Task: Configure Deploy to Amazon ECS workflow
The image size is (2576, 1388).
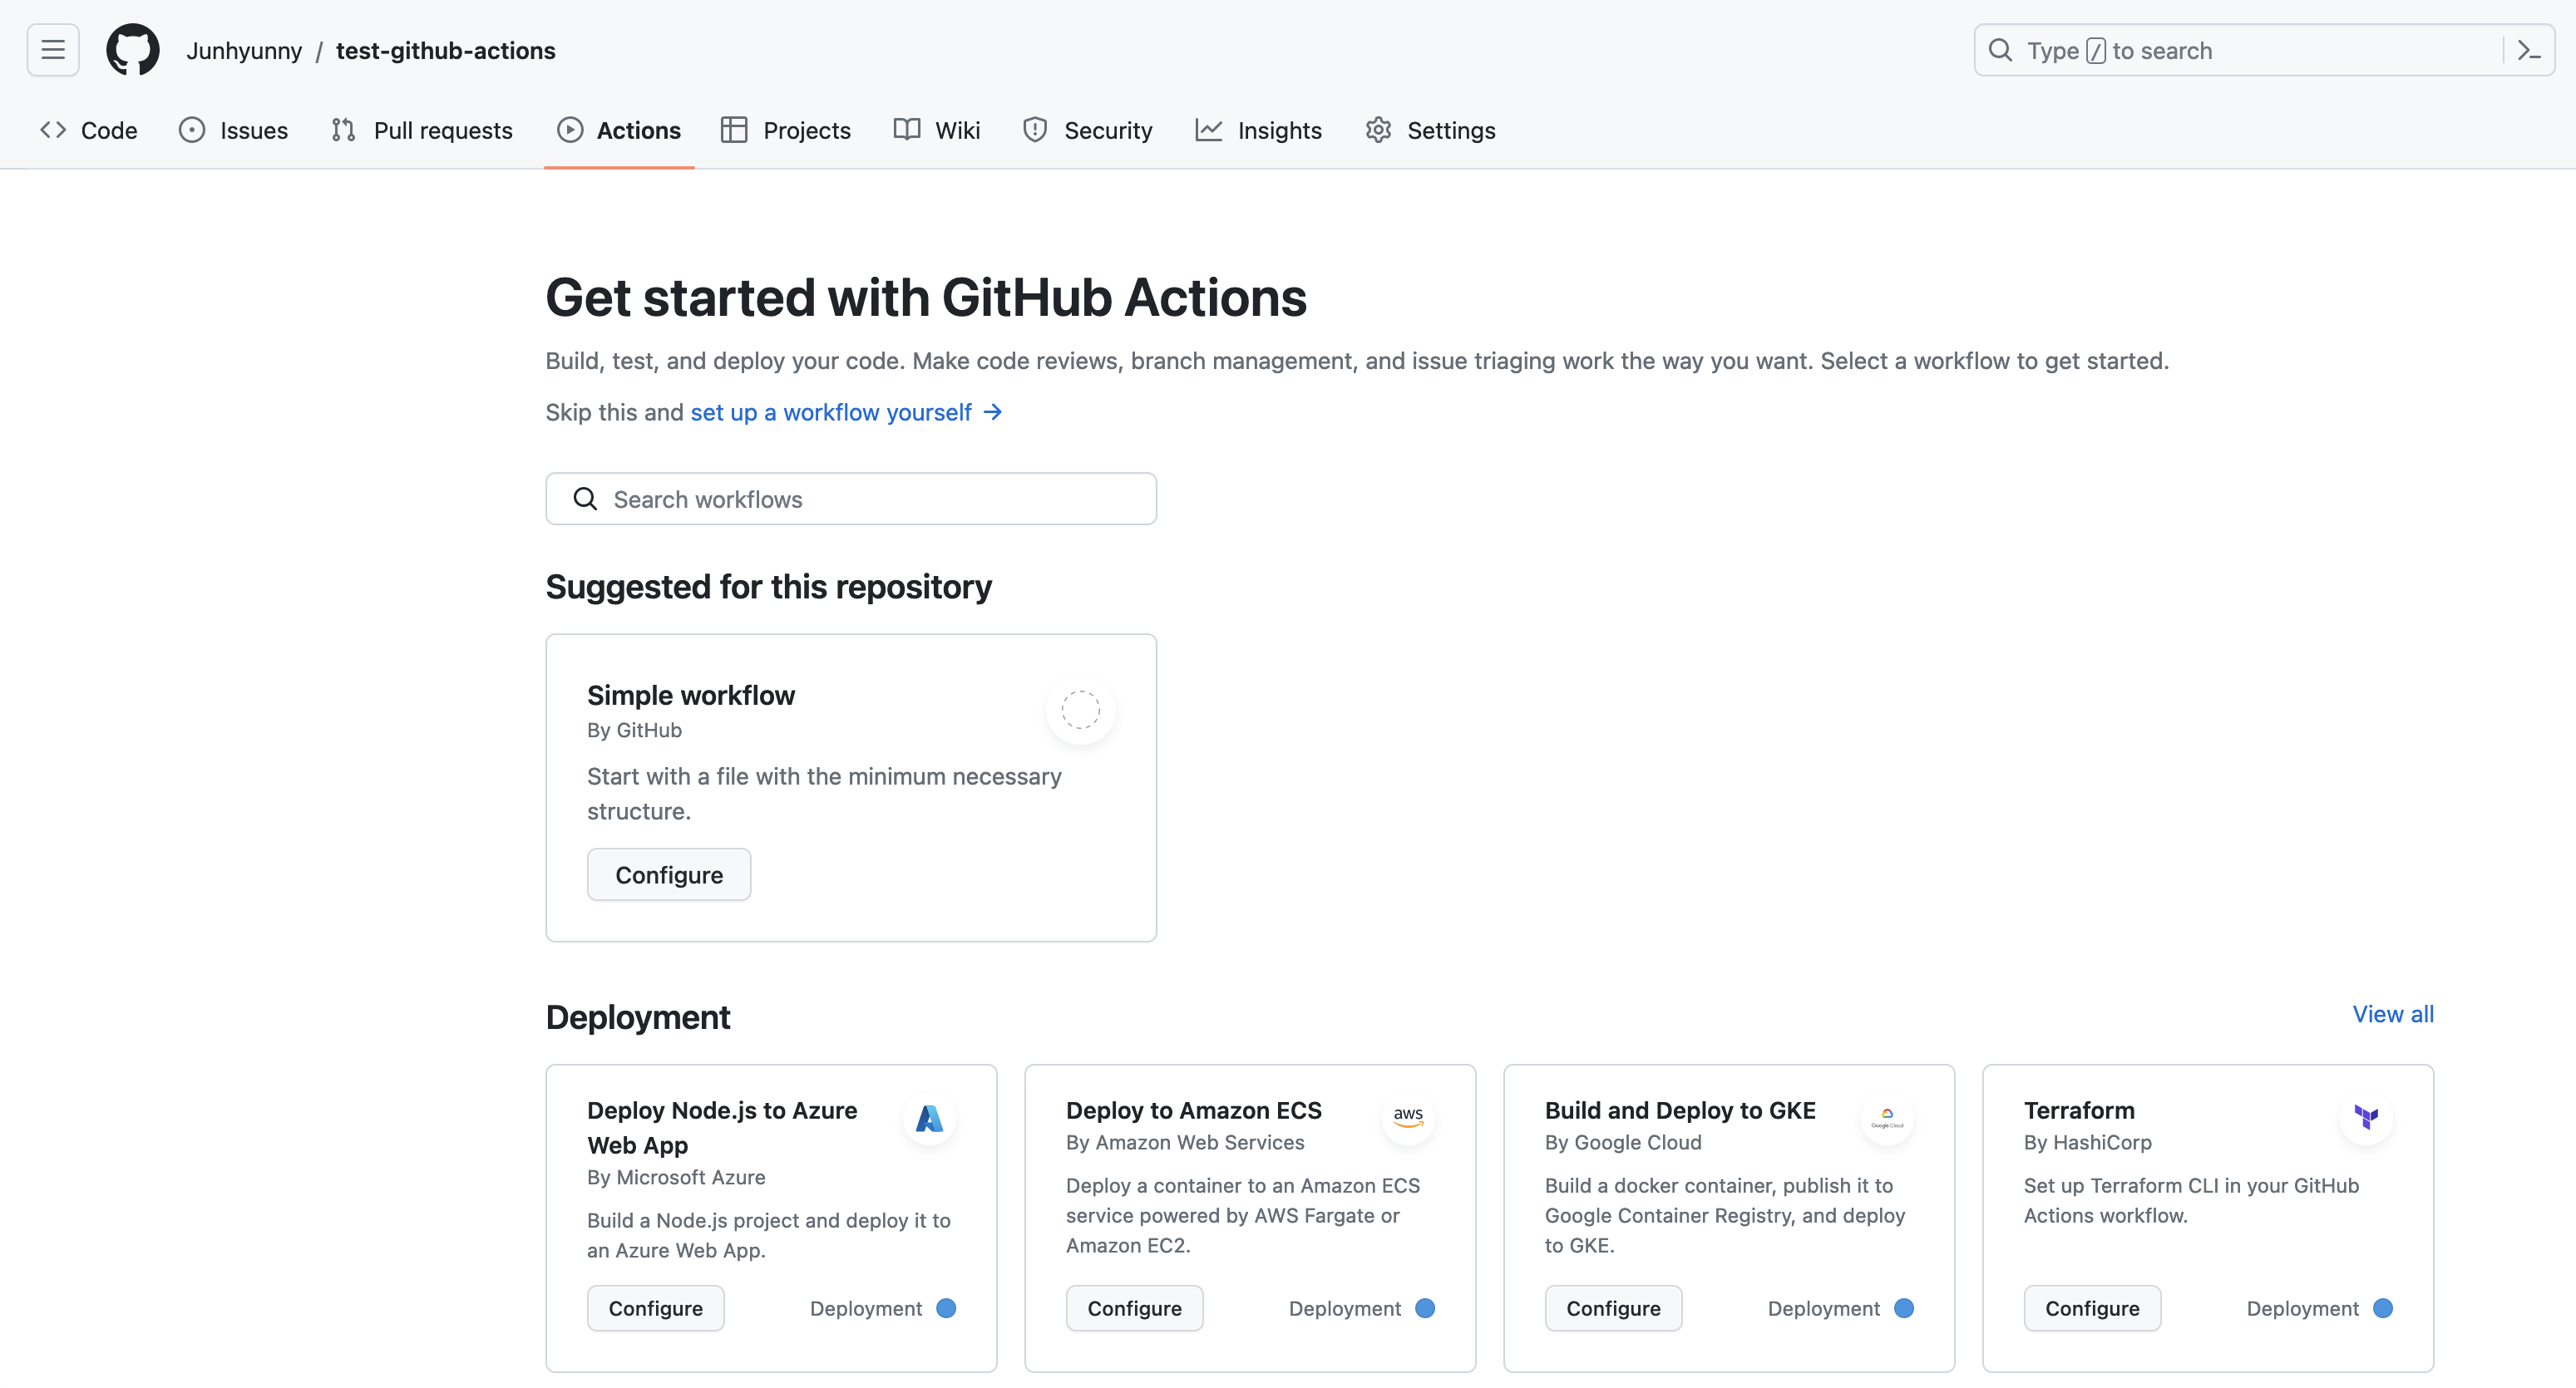Action: pyautogui.click(x=1134, y=1308)
